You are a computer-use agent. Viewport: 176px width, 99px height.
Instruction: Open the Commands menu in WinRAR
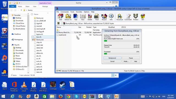65,12
